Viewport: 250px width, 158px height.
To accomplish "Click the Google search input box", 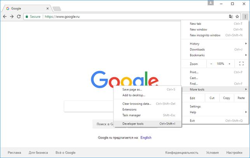I will [x=89, y=106].
